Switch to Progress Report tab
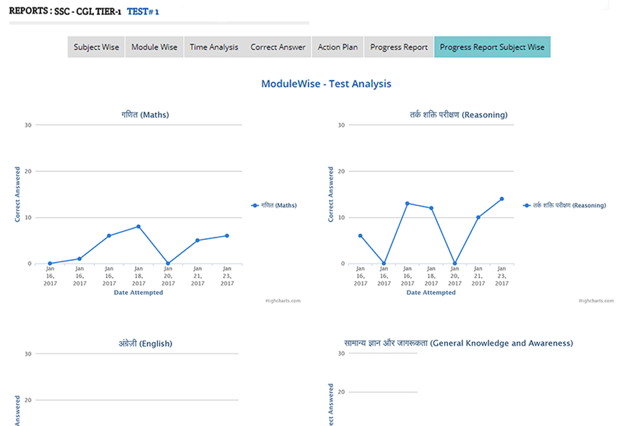 pyautogui.click(x=399, y=47)
